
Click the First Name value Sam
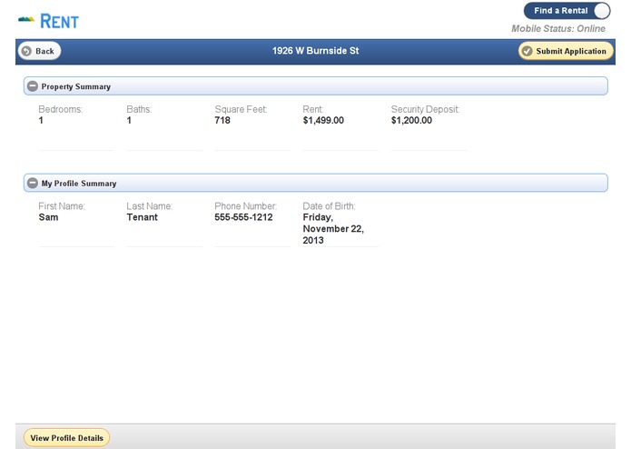coord(48,217)
